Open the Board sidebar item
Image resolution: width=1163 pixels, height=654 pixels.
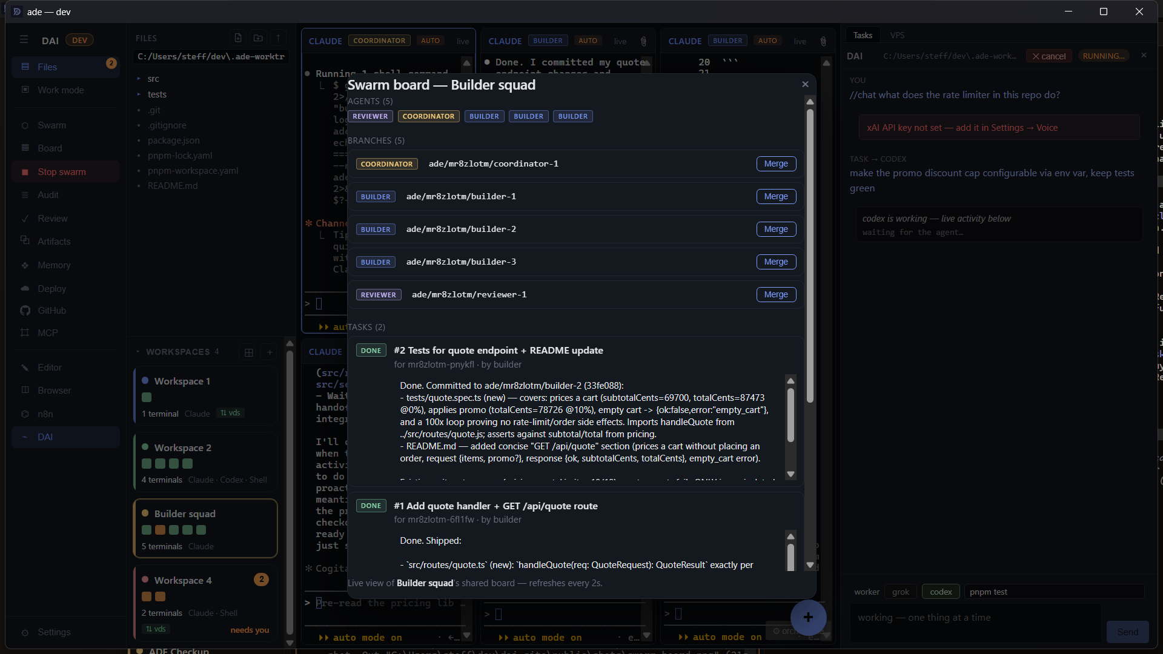[65, 148]
